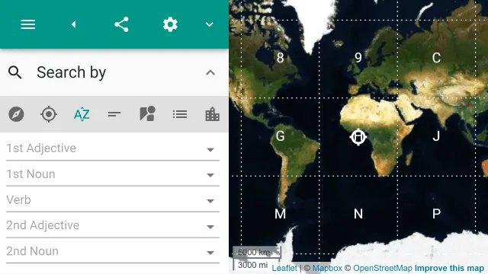Open the 1st Adjective dropdown
Image resolution: width=488 pixels, height=274 pixels.
pyautogui.click(x=113, y=148)
